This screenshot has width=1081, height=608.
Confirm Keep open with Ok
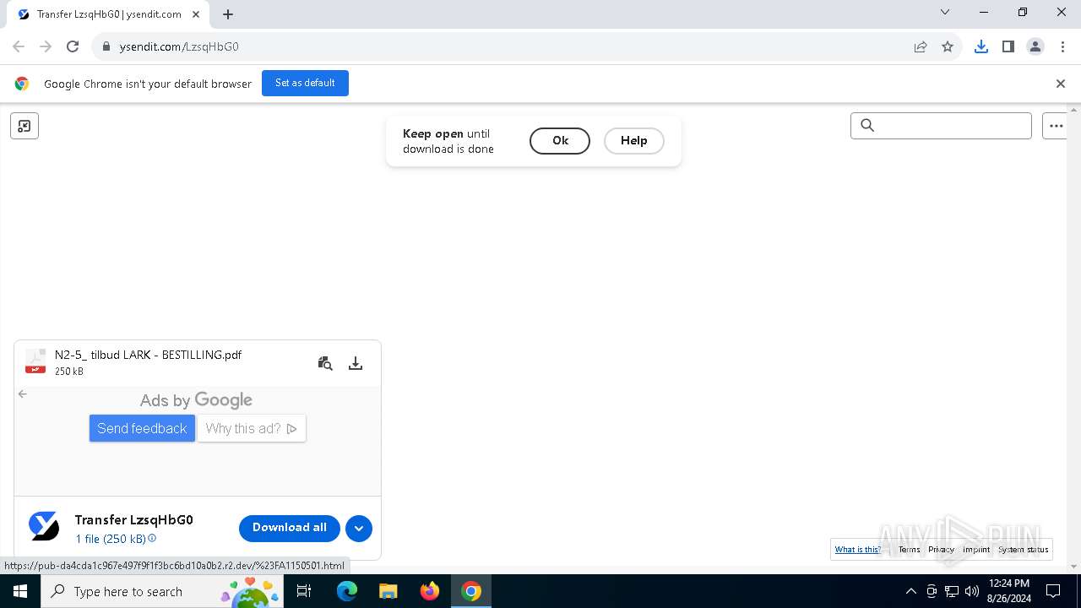tap(560, 141)
